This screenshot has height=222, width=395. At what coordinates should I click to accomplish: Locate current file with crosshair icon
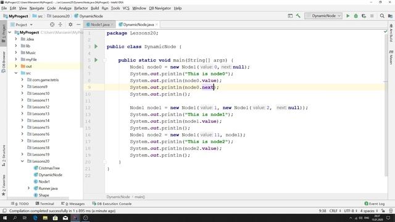pos(52,25)
